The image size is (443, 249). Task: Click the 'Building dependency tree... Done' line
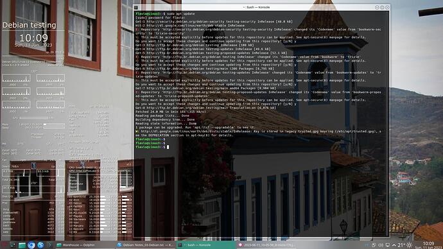click(x=165, y=120)
